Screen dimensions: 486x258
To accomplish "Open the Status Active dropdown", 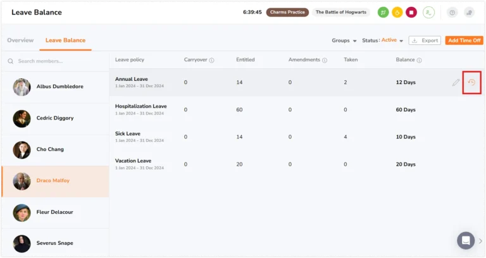I will point(382,40).
